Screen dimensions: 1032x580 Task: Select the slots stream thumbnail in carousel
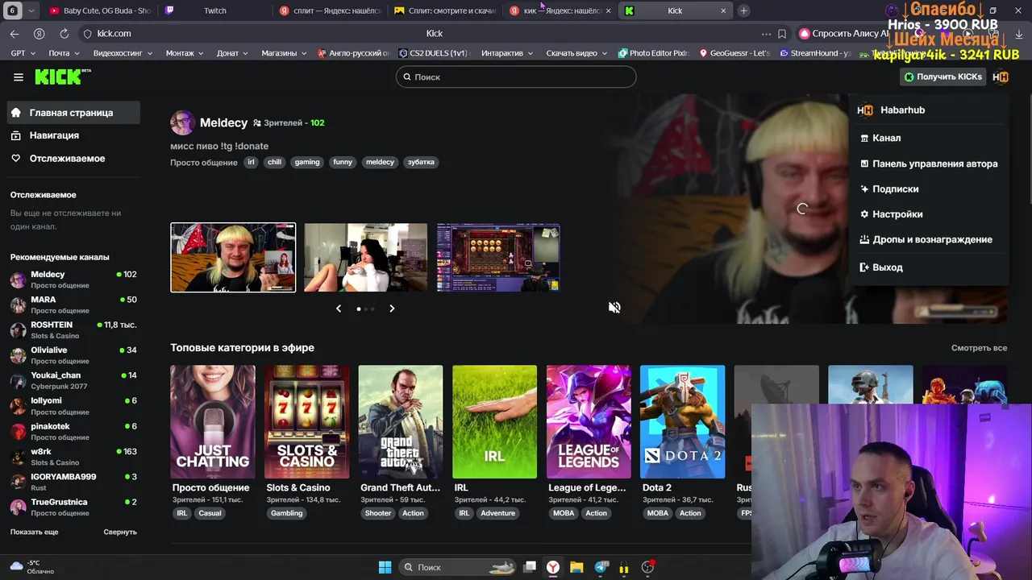[x=498, y=258]
